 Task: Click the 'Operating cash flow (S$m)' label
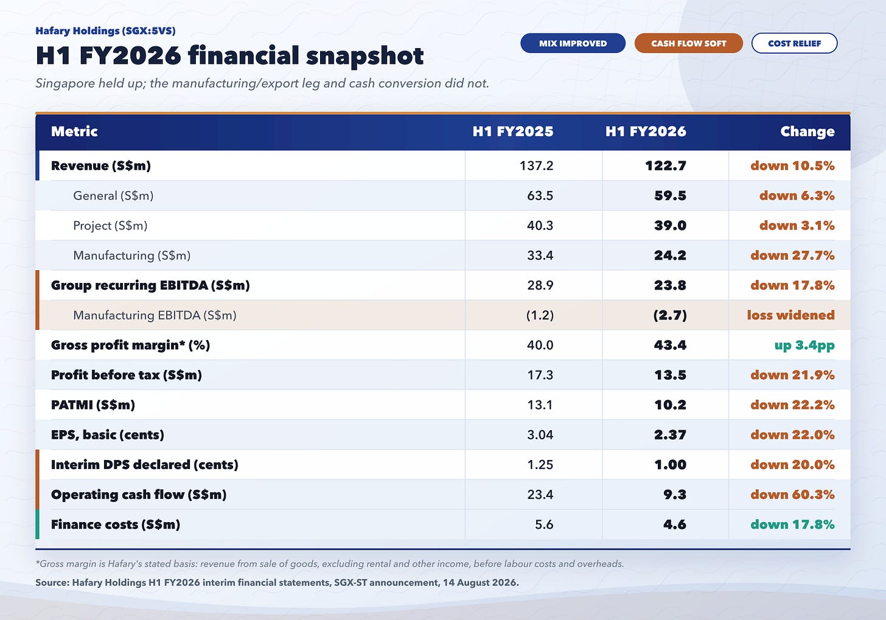(x=139, y=494)
